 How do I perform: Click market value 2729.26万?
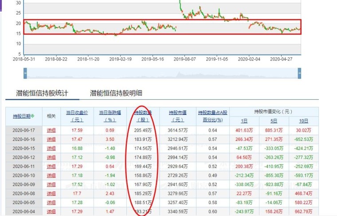[x=178, y=175]
